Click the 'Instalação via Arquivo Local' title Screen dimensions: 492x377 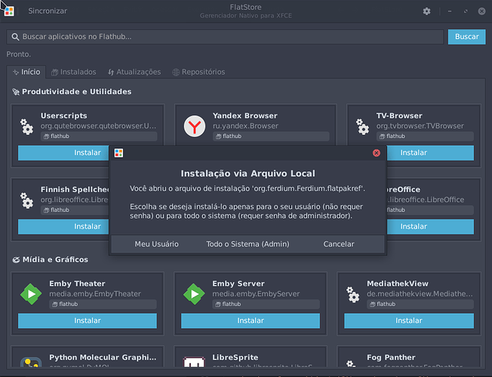pyautogui.click(x=248, y=173)
